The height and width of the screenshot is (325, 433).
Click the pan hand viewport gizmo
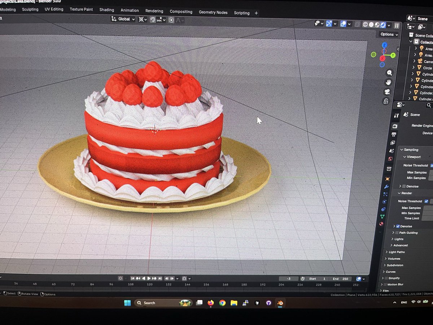click(x=388, y=82)
